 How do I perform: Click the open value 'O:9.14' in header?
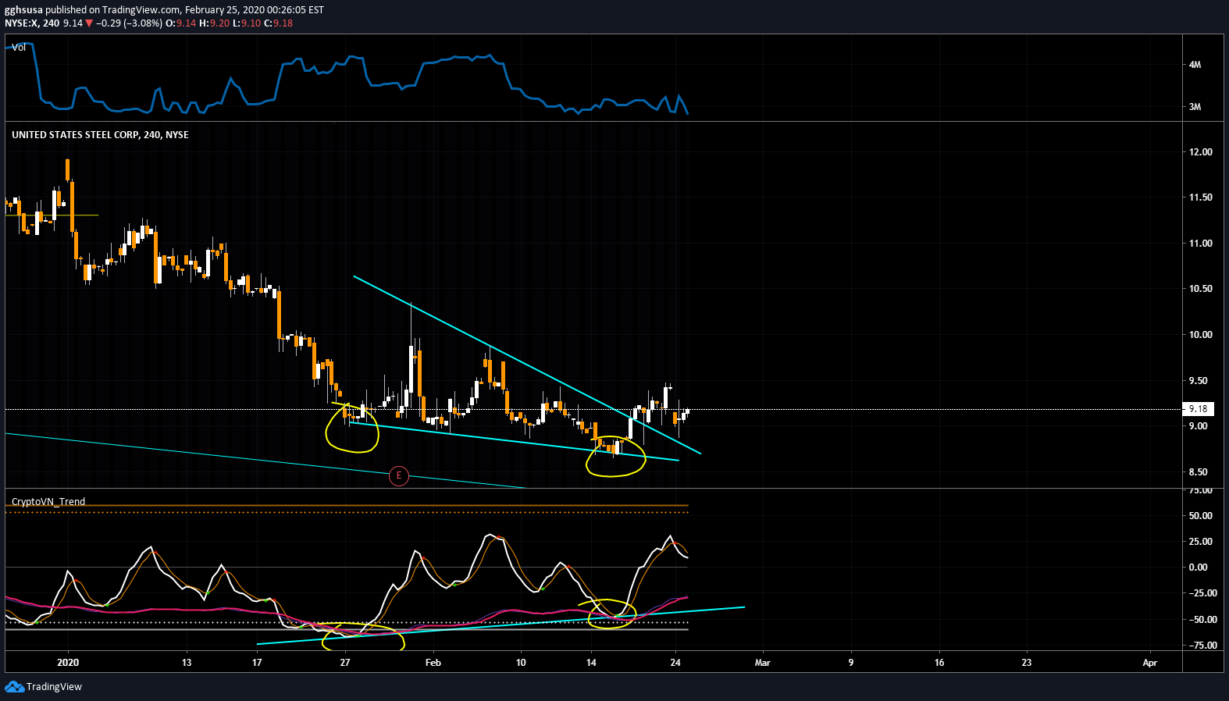click(x=180, y=23)
